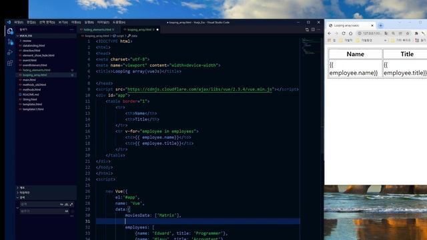Open second bookmark folder in Chrome bar
The height and width of the screenshot is (240, 427).
coord(364,40)
